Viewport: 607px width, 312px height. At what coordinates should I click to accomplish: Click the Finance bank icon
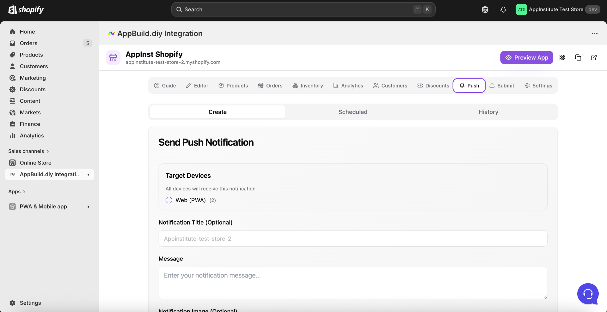point(12,124)
